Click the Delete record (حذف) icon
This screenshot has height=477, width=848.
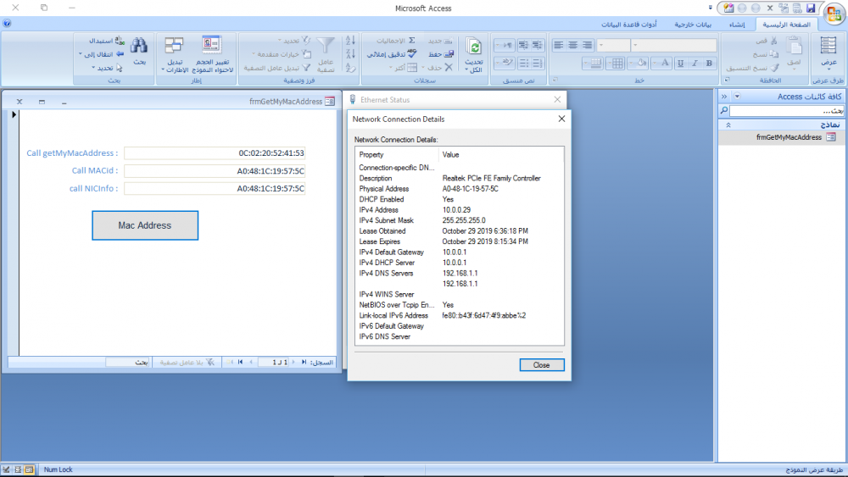[x=449, y=68]
